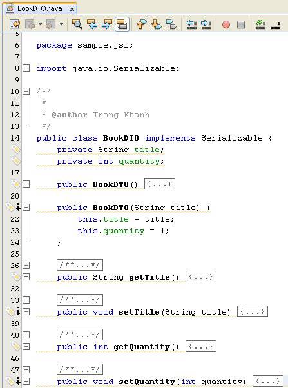Screen dimensions: 288x388
Task: Open the dropdown arrow beside the Back button
Action: click(40, 24)
